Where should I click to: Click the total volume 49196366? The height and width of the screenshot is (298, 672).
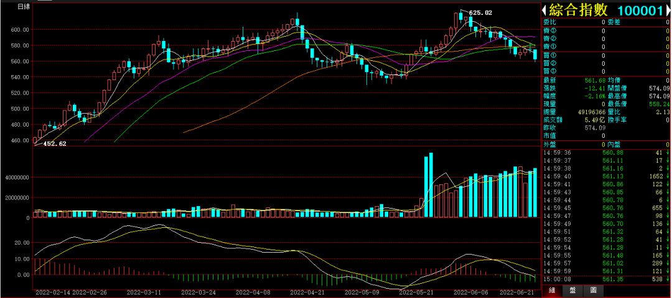pyautogui.click(x=592, y=112)
